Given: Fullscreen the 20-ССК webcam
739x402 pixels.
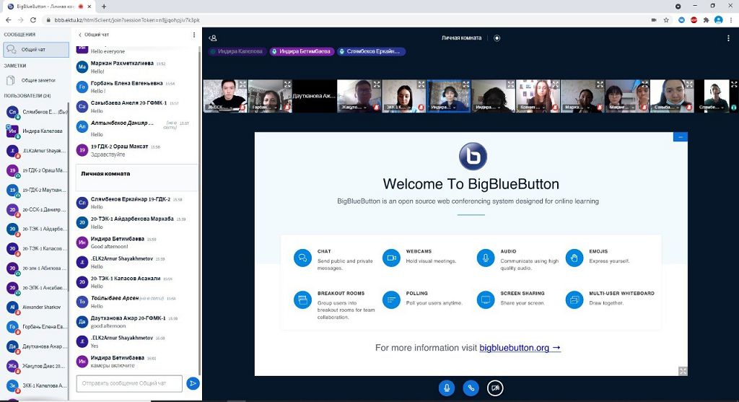Looking at the screenshot, I should [x=242, y=84].
